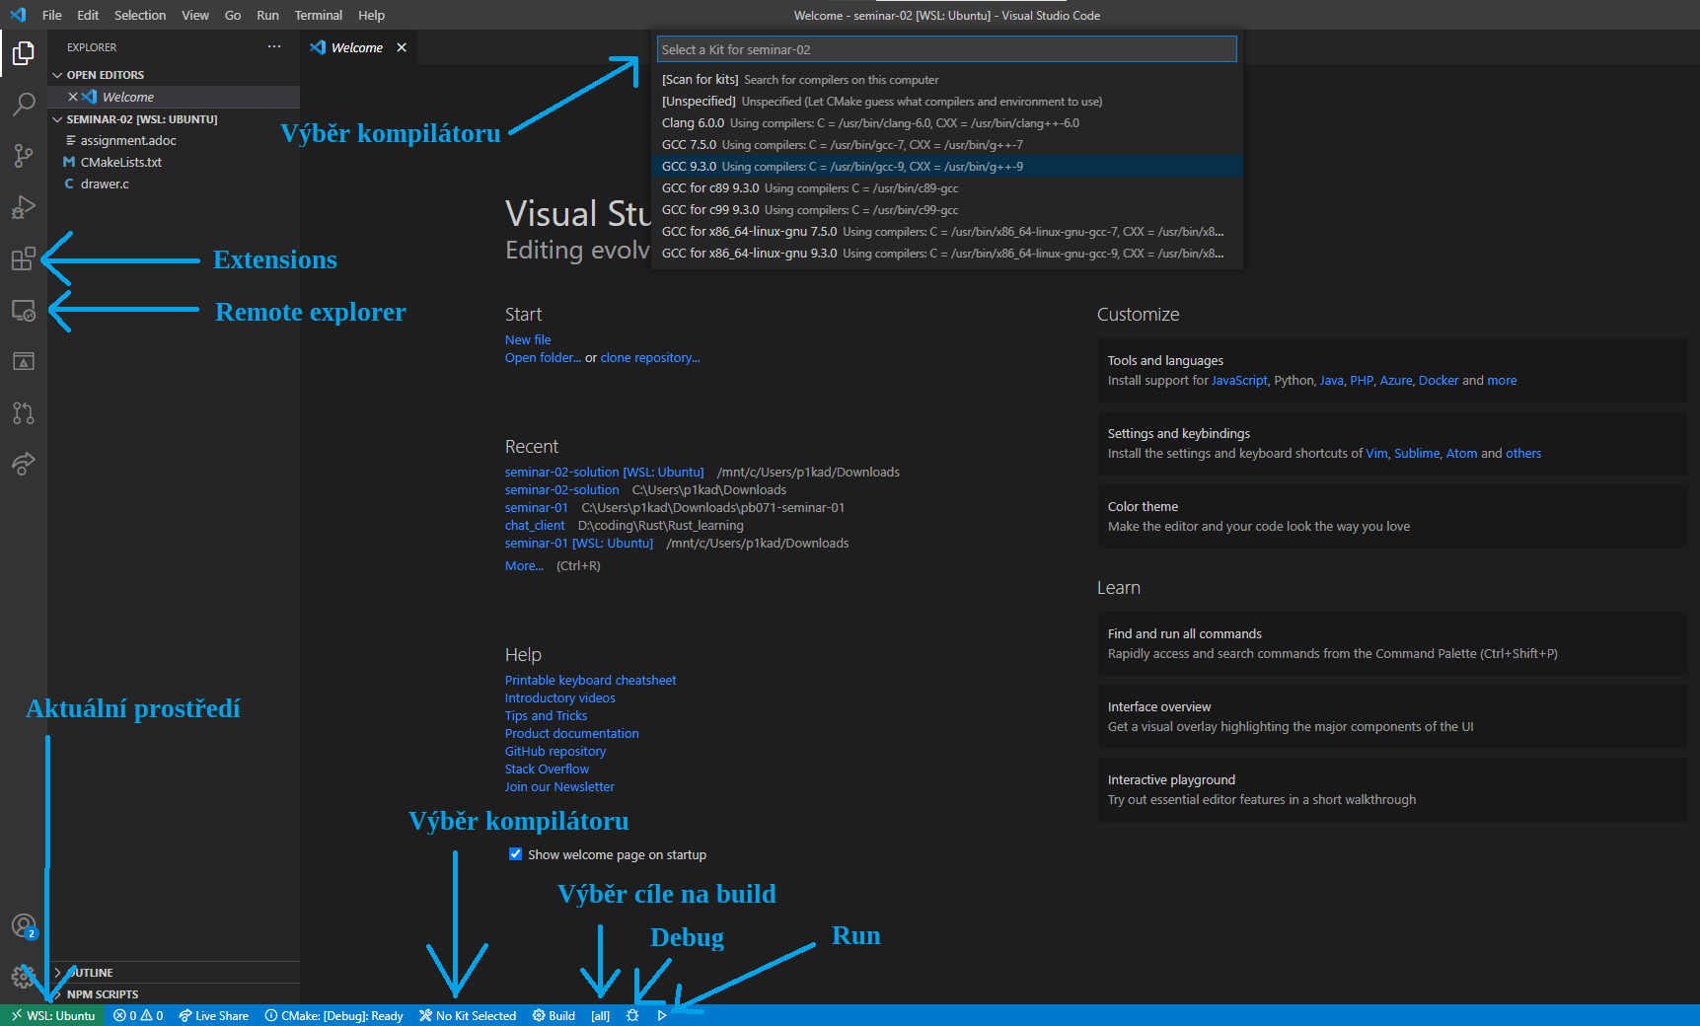Select GCC for c89 9.3.0 kit
Image resolution: width=1700 pixels, height=1026 pixels.
point(947,188)
